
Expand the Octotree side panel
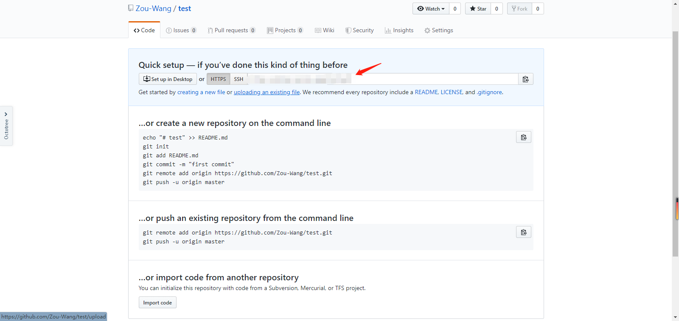[6, 126]
